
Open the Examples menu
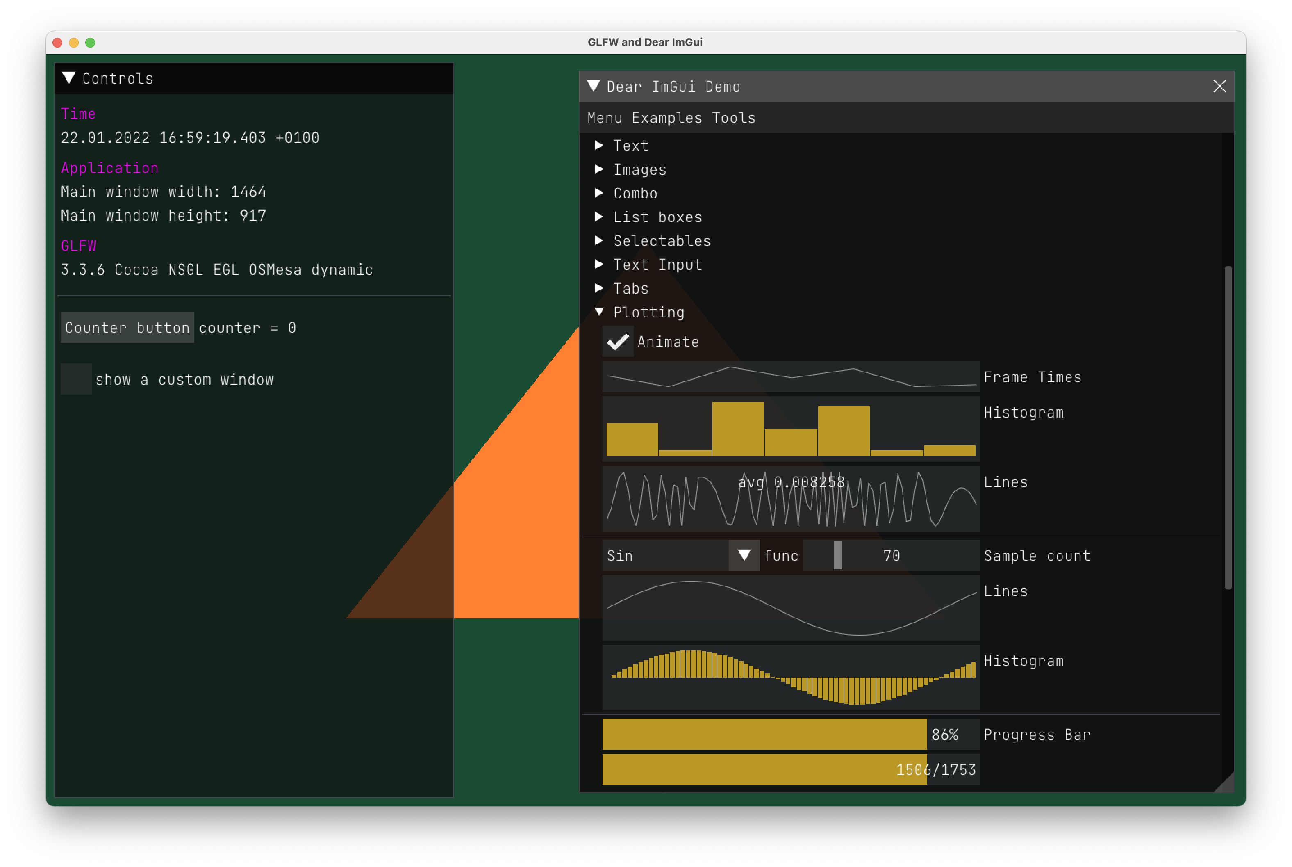(x=667, y=118)
